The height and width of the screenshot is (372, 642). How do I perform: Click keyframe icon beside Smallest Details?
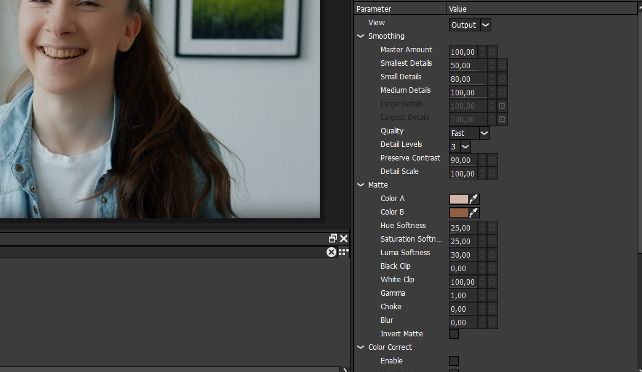coord(502,65)
